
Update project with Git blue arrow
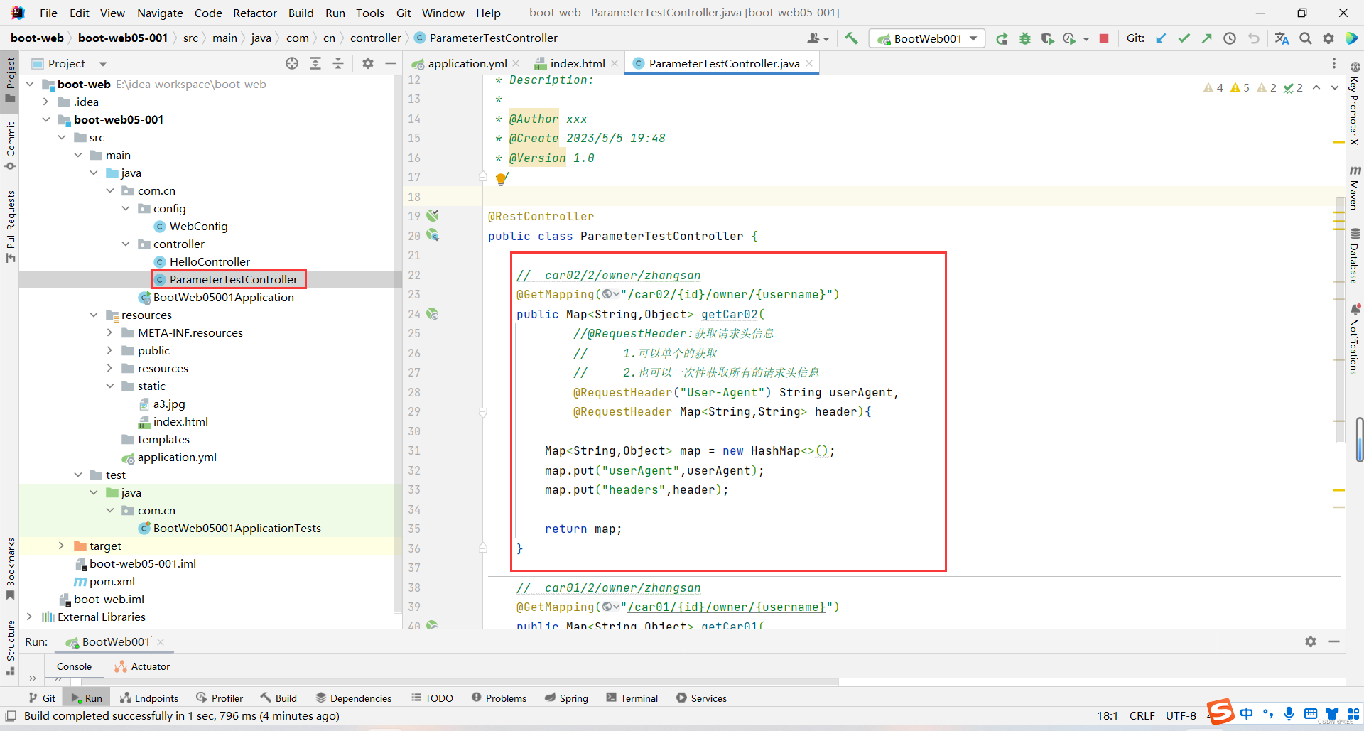[1161, 38]
